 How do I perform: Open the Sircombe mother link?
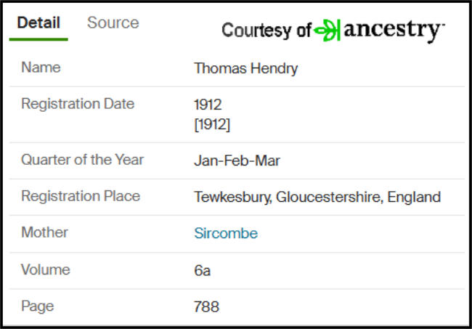[x=226, y=233]
